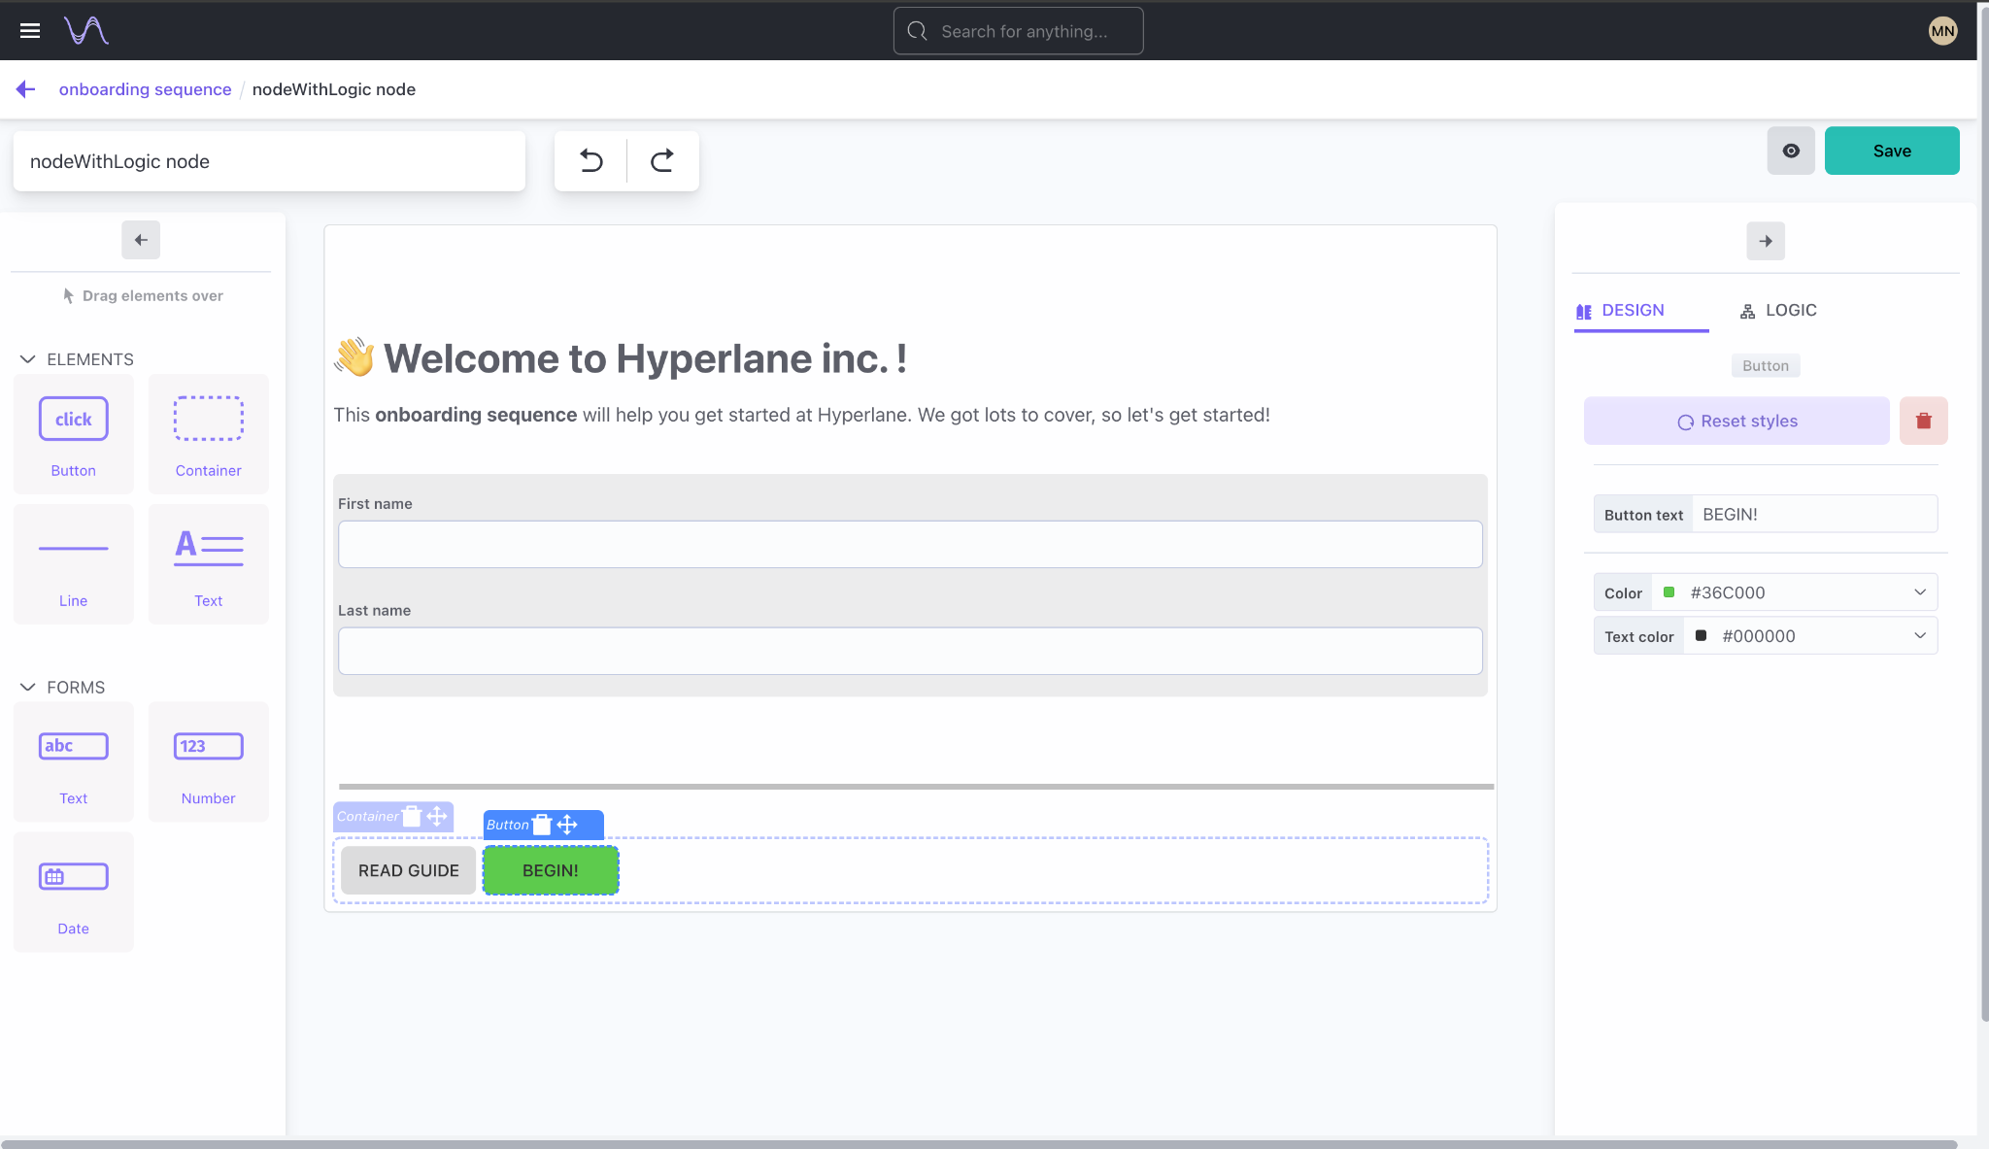Select the Container element
The image size is (1989, 1149).
coord(208,434)
